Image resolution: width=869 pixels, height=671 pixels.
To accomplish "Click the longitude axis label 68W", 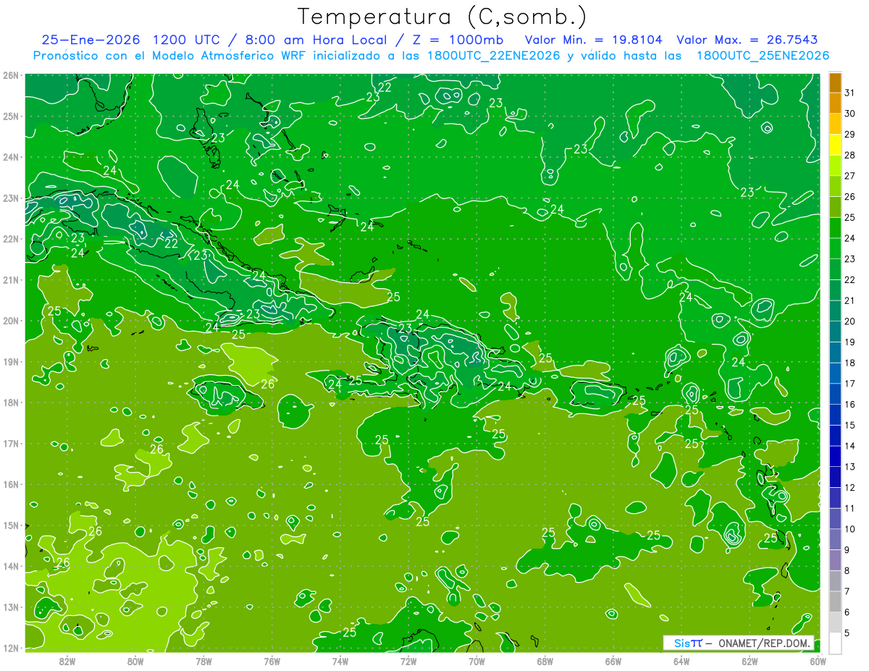I will 545,661.
